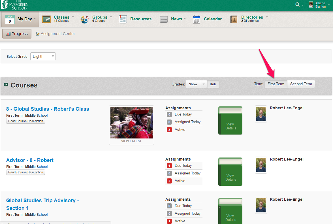The height and width of the screenshot is (224, 333).
Task: Click teacher photo in Global Studies Trip Advisory row
Action: 261,205
